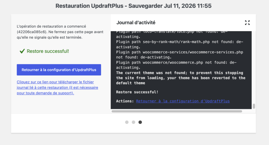Click the seo-by-rank-math plugin log line
This screenshot has width=269, height=145.
point(180,44)
